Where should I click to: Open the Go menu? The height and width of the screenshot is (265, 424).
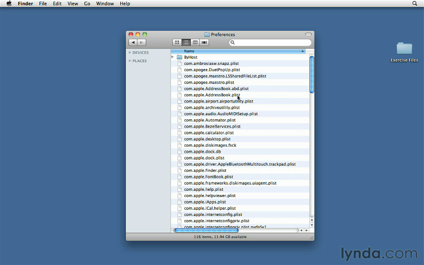[x=87, y=4]
